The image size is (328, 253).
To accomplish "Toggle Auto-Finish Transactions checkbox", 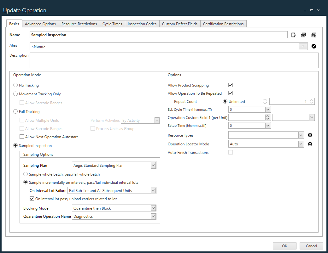I will [x=231, y=152].
